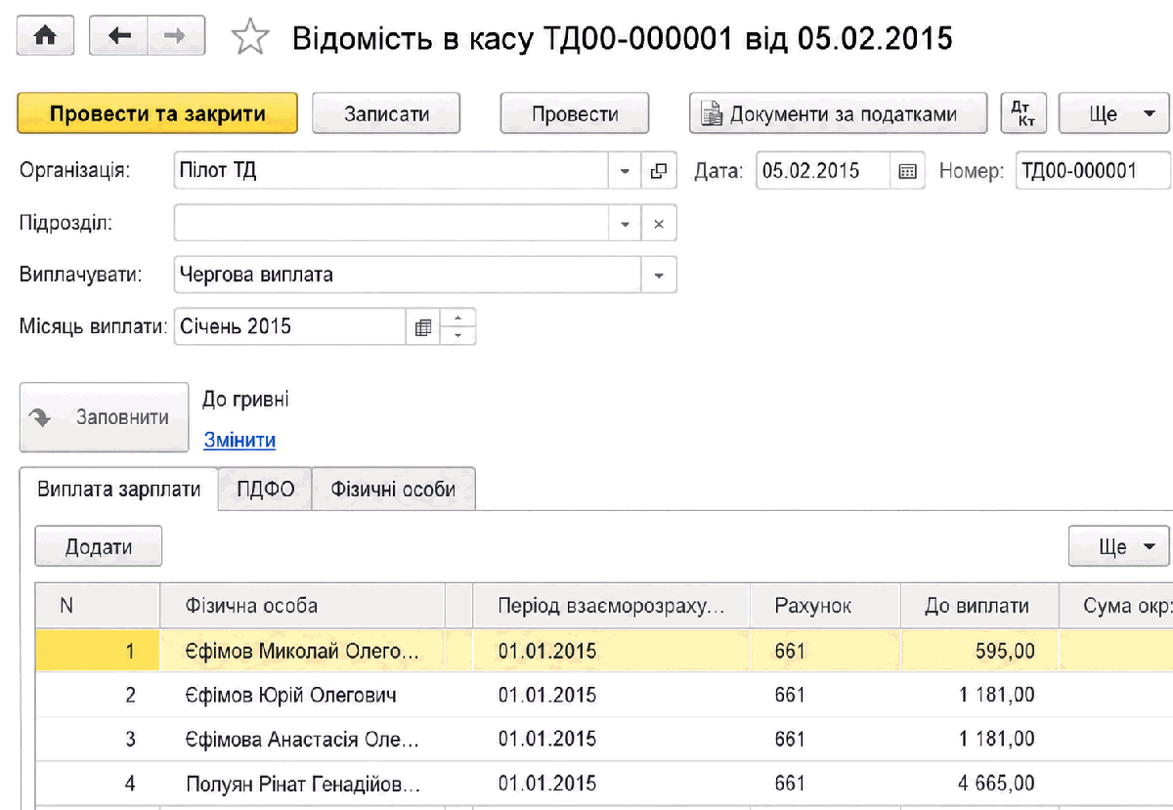Edit the Дата input field
The width and height of the screenshot is (1173, 810).
[823, 171]
